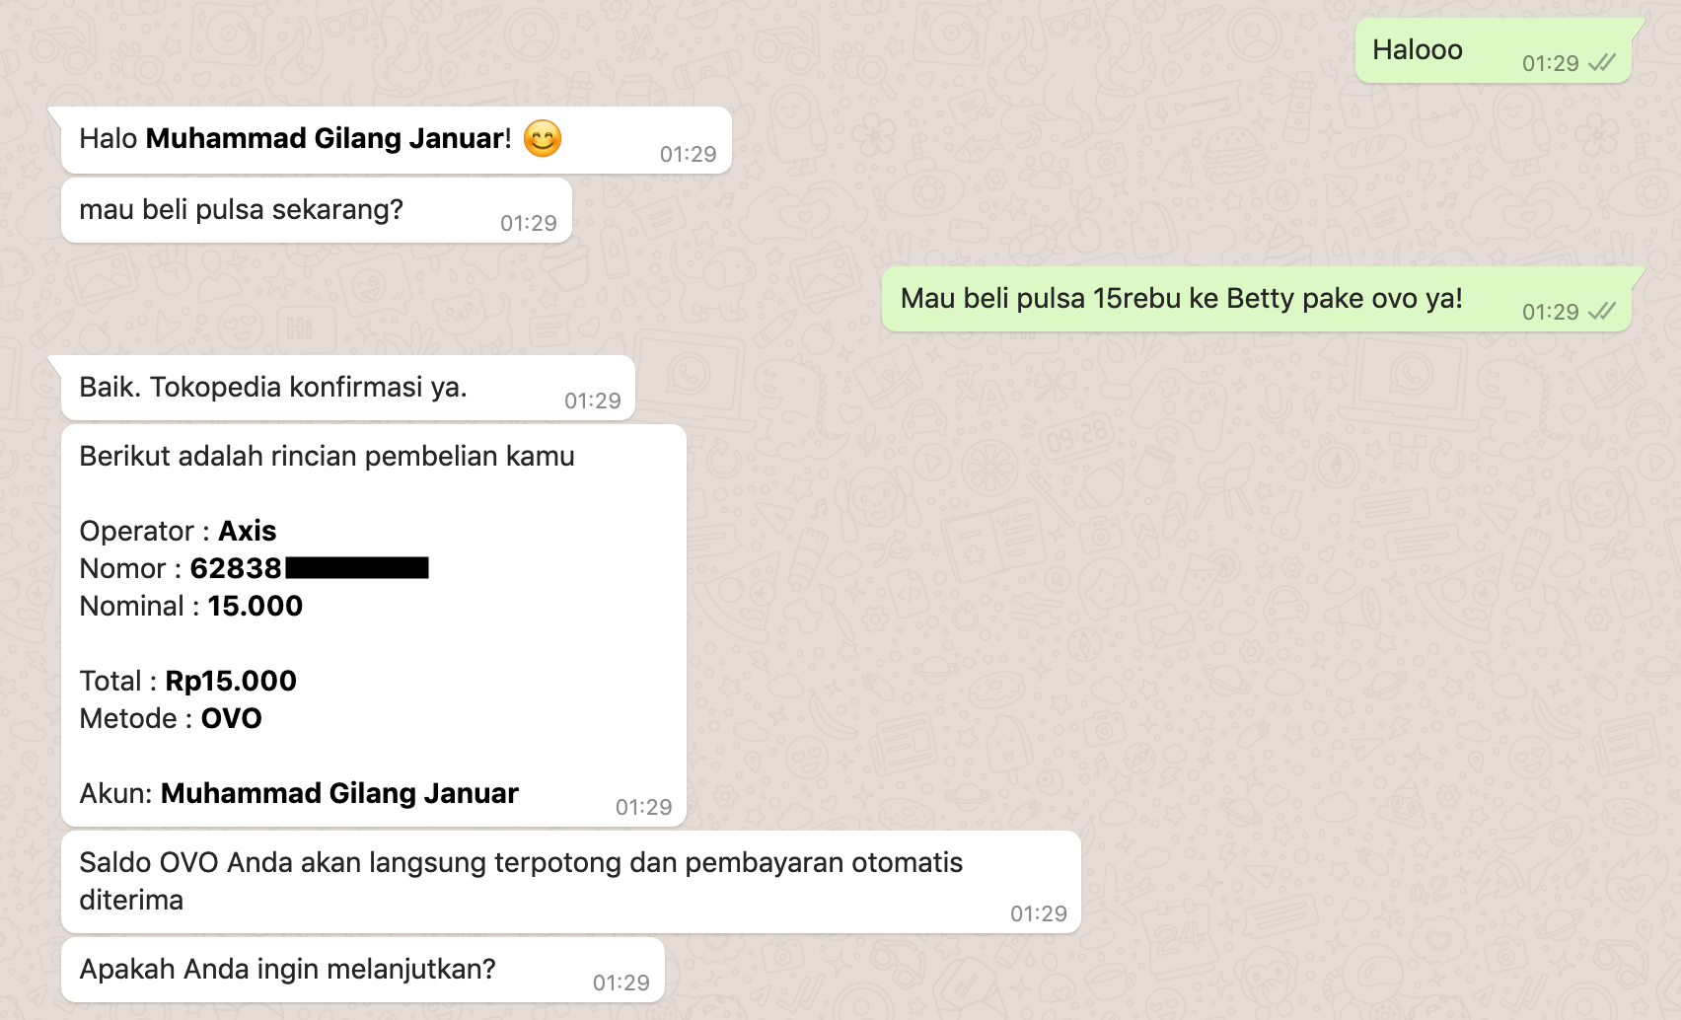Click the 'Berikut adalah rincian pembelian kamu' heading

pos(327,456)
